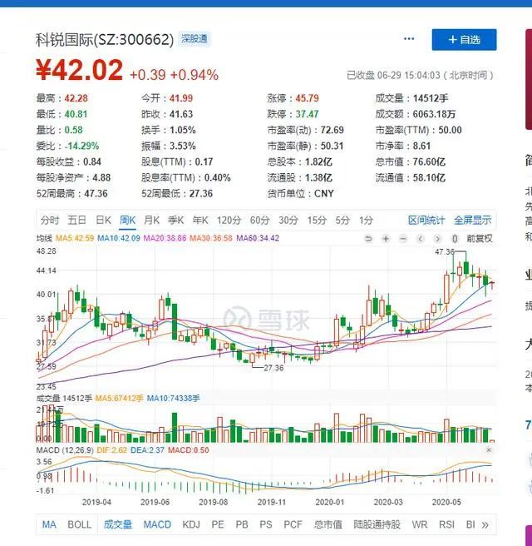
Task: Click the 深股通 badge
Action: click(x=194, y=39)
